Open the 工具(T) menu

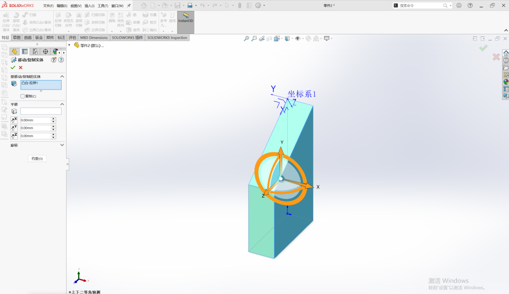tap(103, 6)
